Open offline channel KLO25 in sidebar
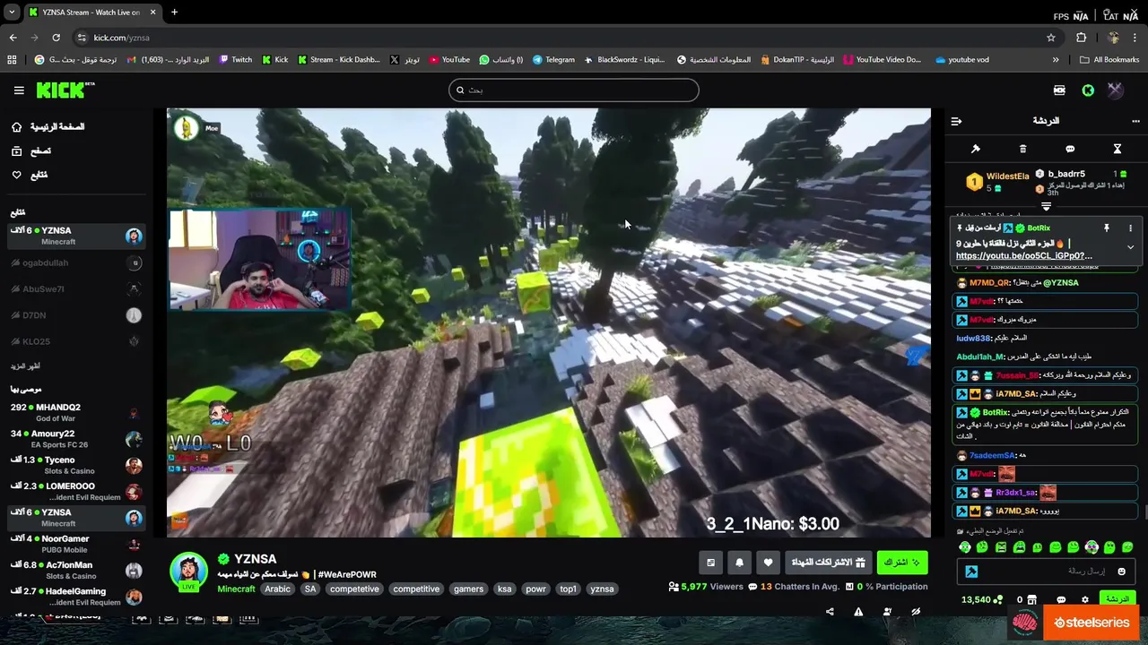The height and width of the screenshot is (645, 1148). click(x=76, y=341)
